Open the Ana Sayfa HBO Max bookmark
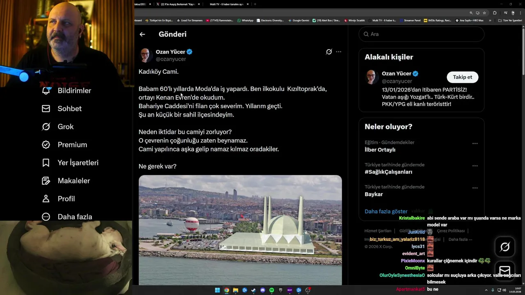This screenshot has height=295, width=525. pyautogui.click(x=469, y=20)
